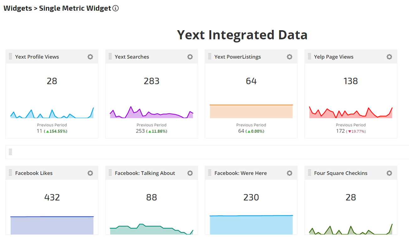Click the Widgets breadcrumb link
The width and height of the screenshot is (409, 245).
click(18, 8)
